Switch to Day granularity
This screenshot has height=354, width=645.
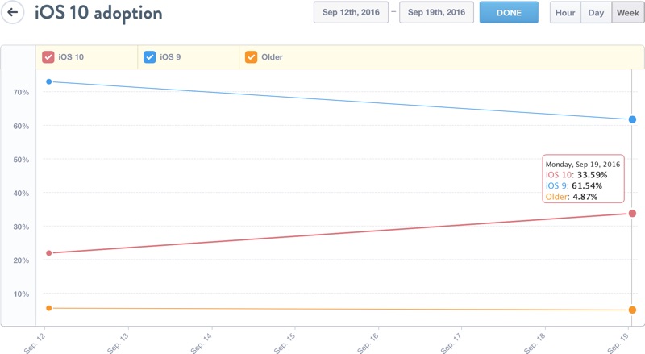(596, 13)
